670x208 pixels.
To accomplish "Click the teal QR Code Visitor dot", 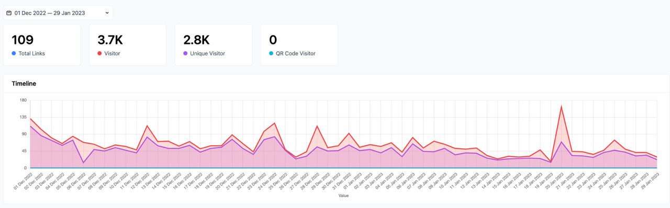I will [x=271, y=53].
